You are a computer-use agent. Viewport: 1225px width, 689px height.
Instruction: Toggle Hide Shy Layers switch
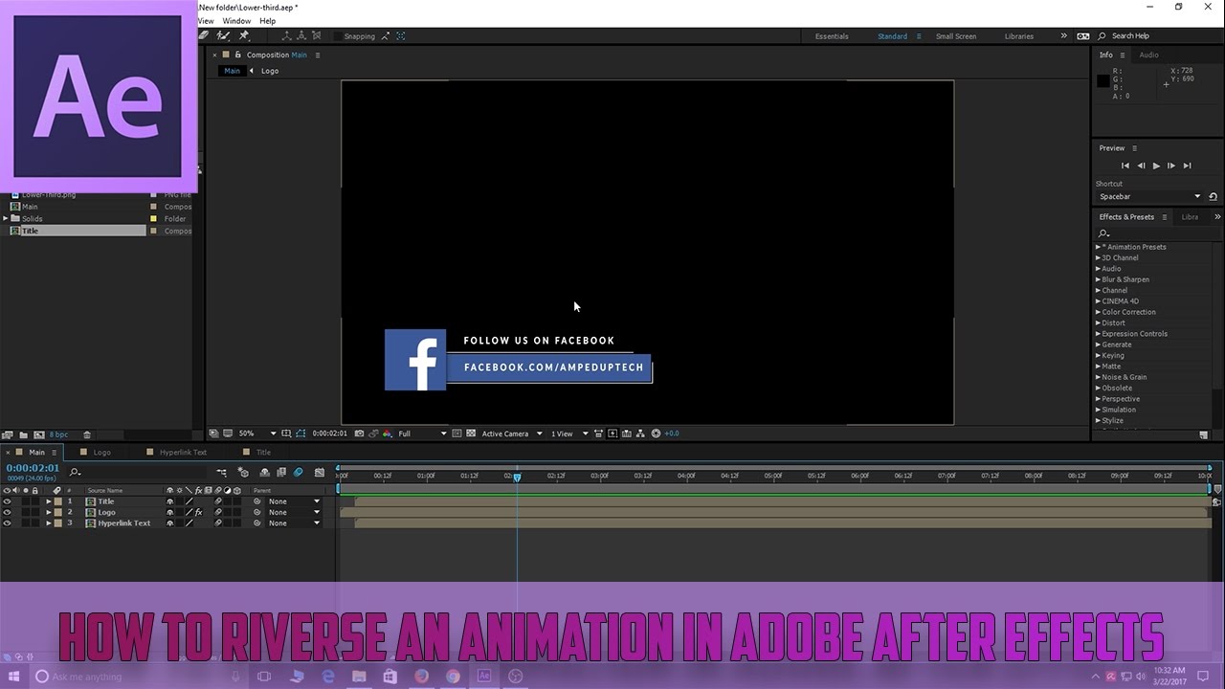click(264, 473)
